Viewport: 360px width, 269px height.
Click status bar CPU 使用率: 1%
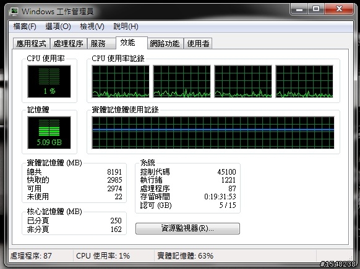coord(103,255)
